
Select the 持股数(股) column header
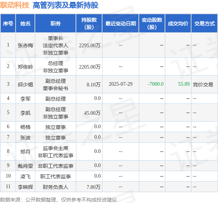point(89,24)
